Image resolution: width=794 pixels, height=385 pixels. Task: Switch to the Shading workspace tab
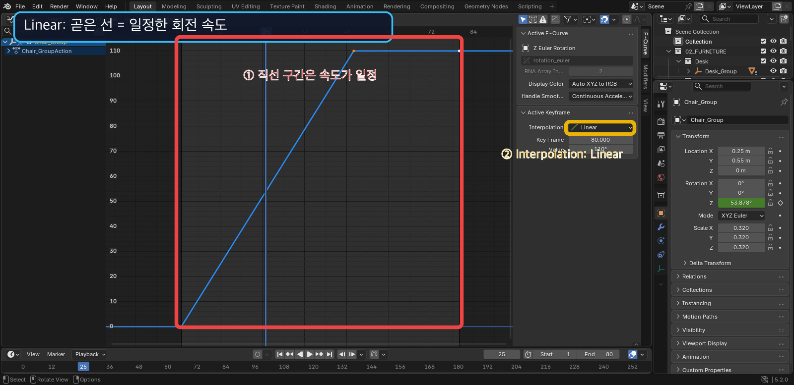point(325,6)
